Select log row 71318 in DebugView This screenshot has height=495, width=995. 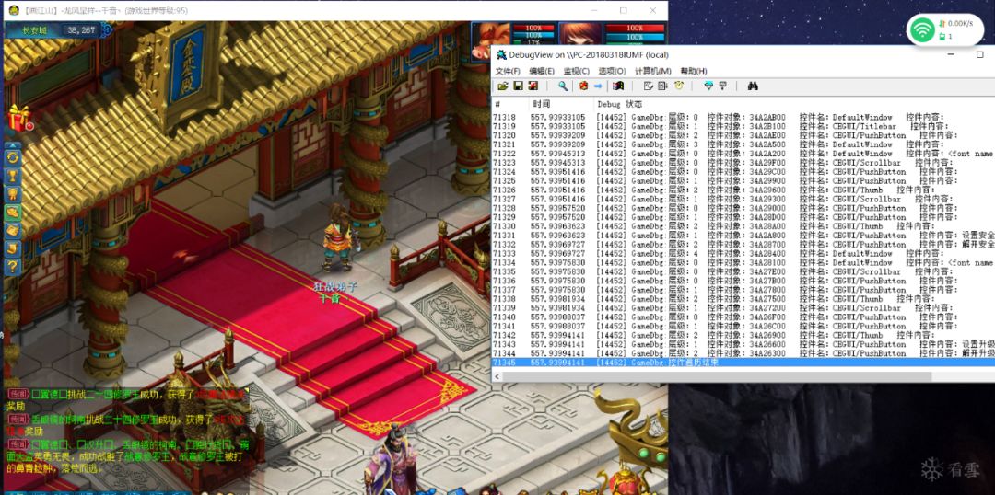tap(743, 117)
